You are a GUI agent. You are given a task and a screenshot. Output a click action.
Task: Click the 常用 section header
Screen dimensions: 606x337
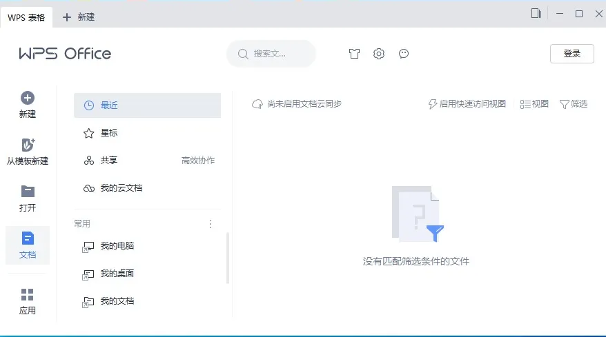tap(82, 223)
